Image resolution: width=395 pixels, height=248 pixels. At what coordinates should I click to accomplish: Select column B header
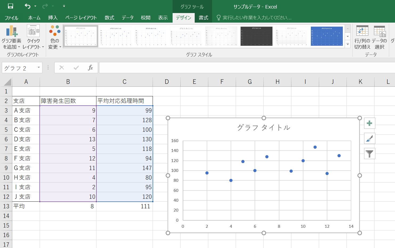(x=68, y=82)
